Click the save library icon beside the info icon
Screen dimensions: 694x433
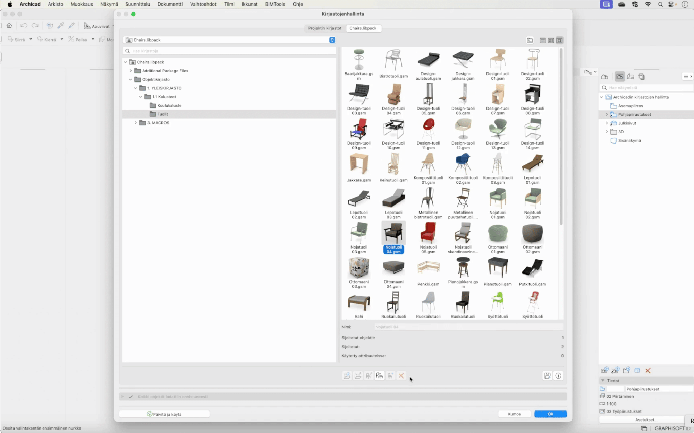(547, 376)
